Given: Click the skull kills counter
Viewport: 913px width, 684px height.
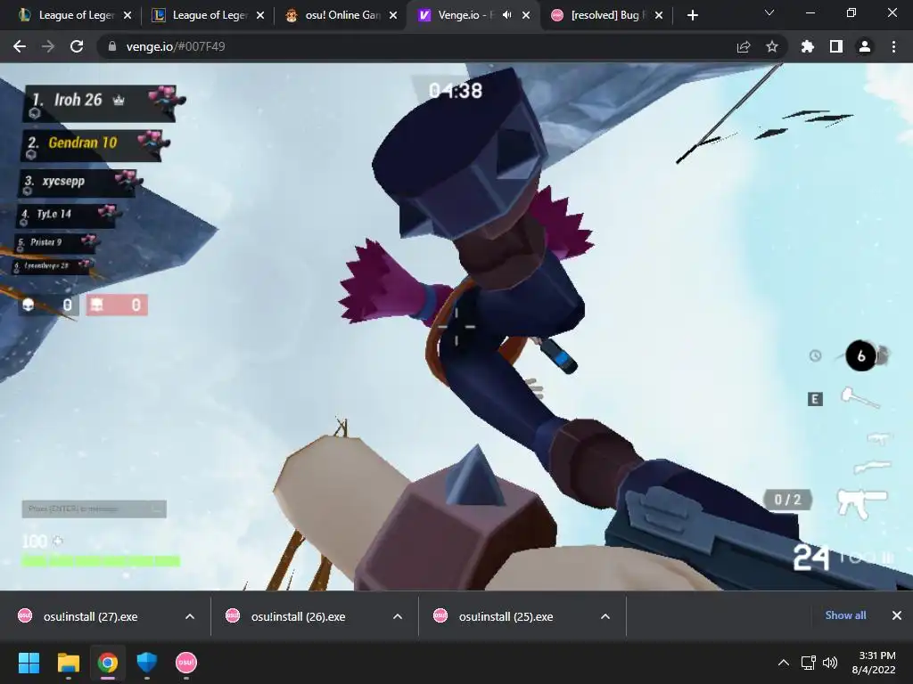Looking at the screenshot, I should click(x=49, y=305).
